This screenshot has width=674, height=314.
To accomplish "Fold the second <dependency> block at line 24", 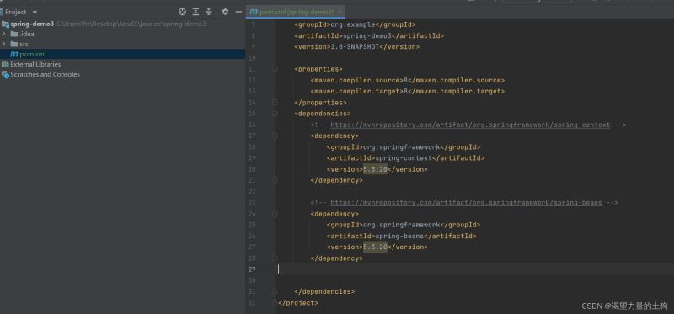I will [275, 214].
